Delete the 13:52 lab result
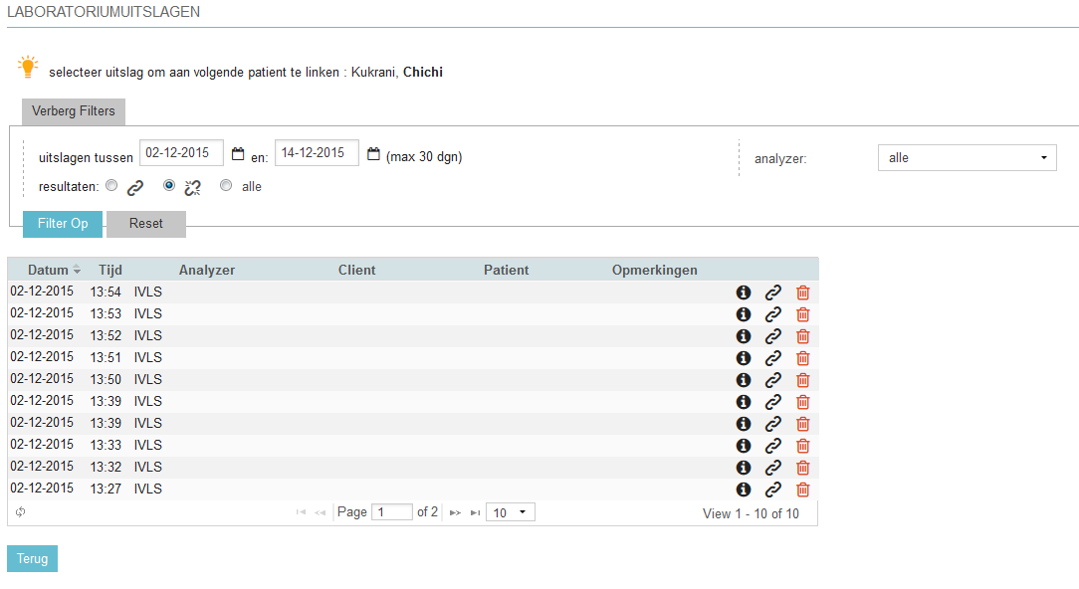The width and height of the screenshot is (1079, 589). pos(803,336)
